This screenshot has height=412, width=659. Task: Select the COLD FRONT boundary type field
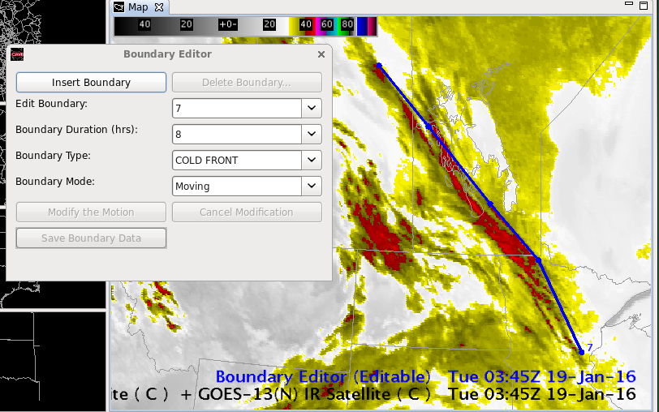(237, 160)
